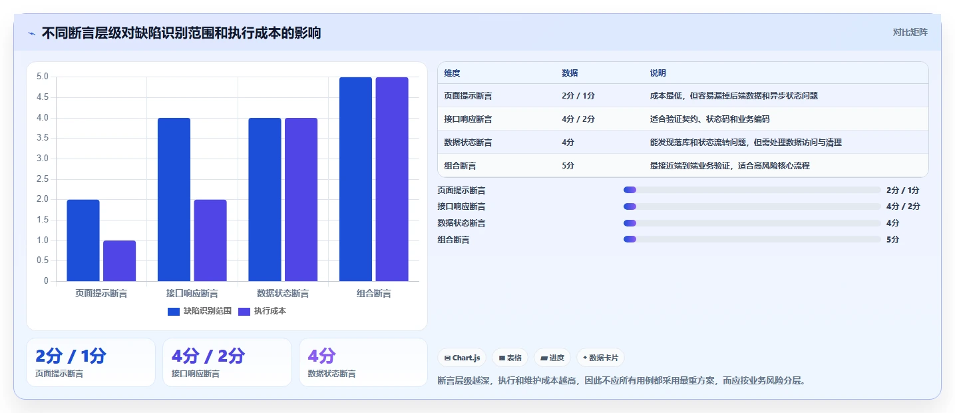Viewport: 955px width, 413px height.
Task: Click the purple 执行成本 bar for 接口响应断言
Action: (210, 240)
